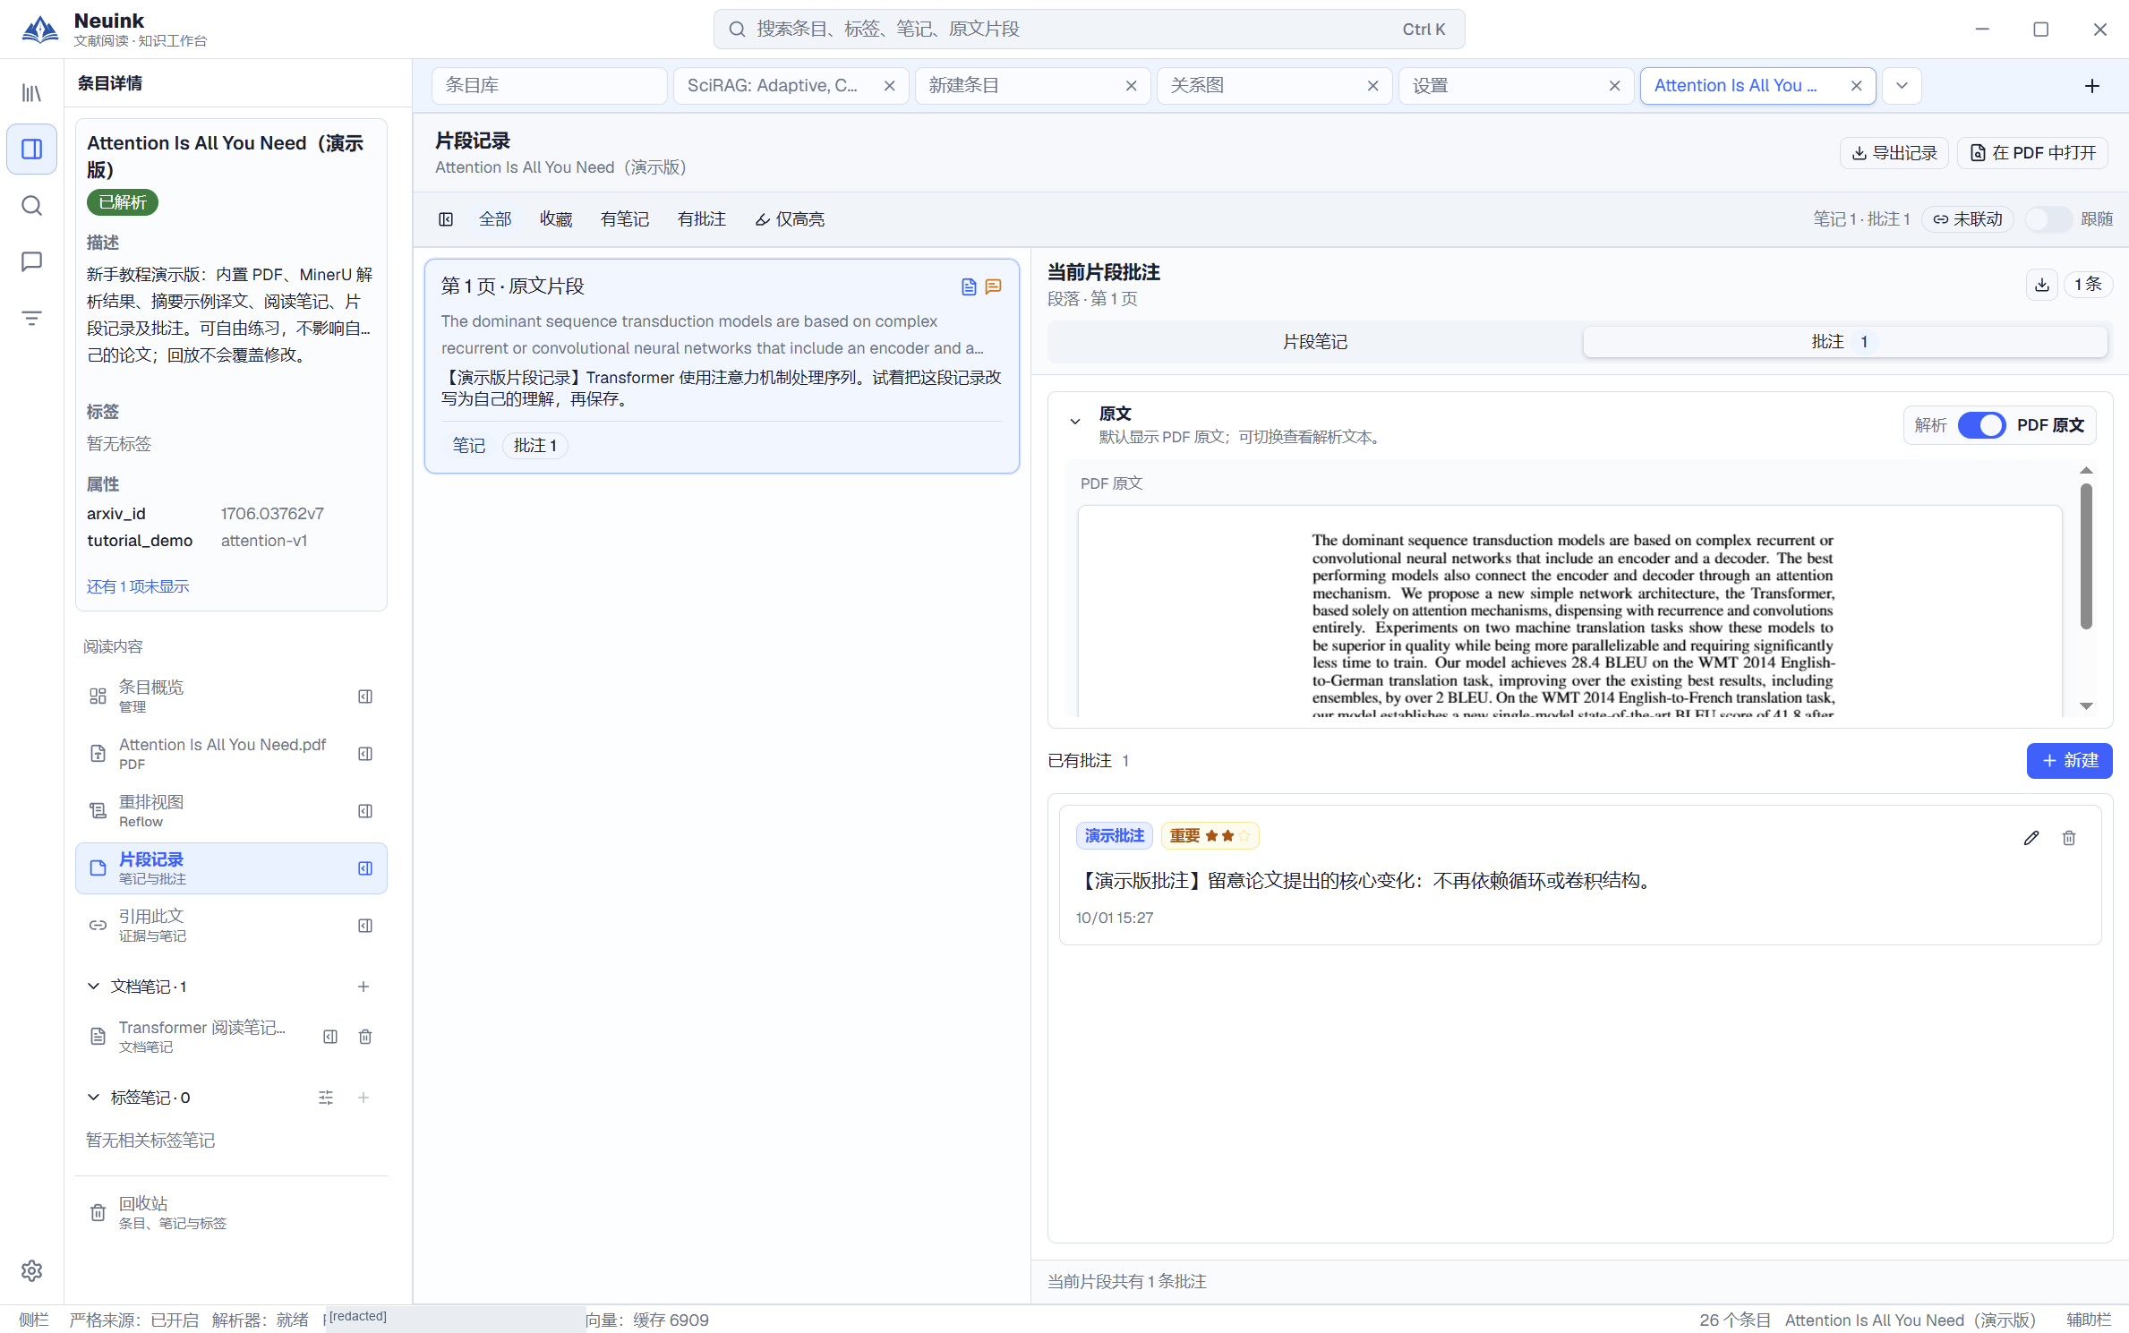Open 条目概览 in side panel icon
The width and height of the screenshot is (2129, 1333).
click(x=365, y=696)
